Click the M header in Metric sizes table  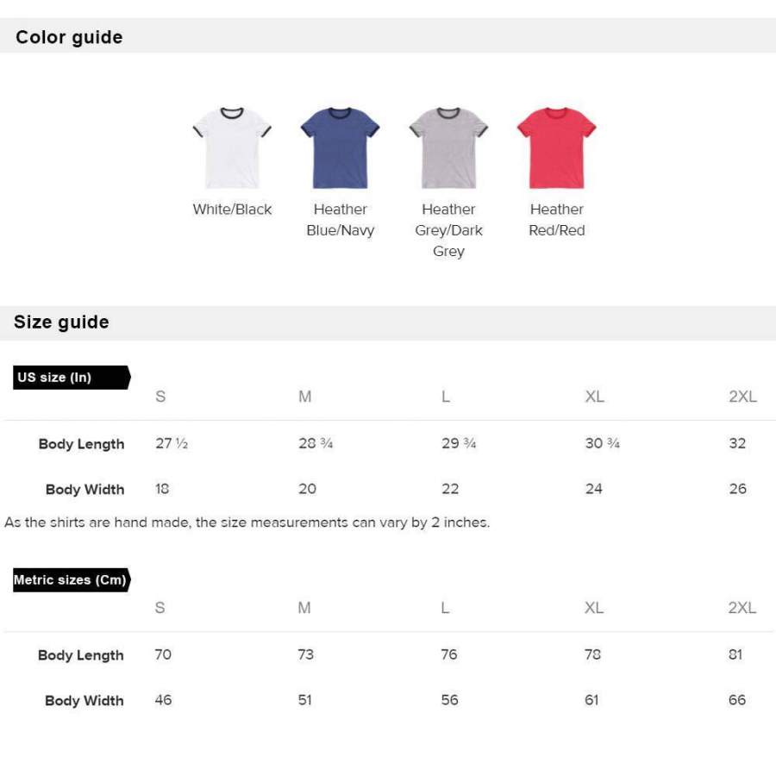pos(304,608)
